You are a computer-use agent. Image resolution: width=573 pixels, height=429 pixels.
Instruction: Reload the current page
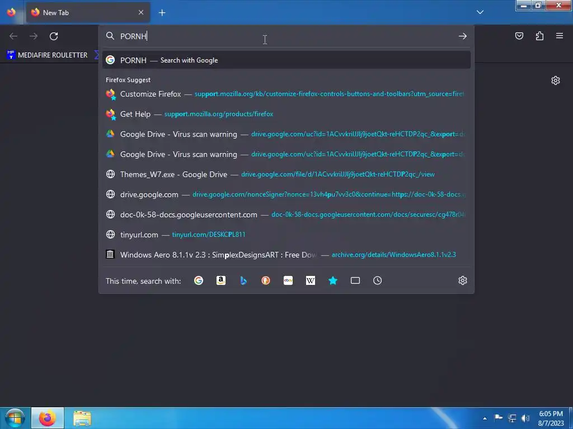54,36
